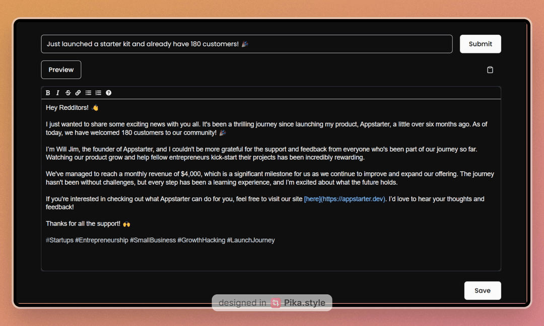This screenshot has width=544, height=326.
Task: Click the "Hey Redditors!" greeting line
Action: click(x=72, y=108)
